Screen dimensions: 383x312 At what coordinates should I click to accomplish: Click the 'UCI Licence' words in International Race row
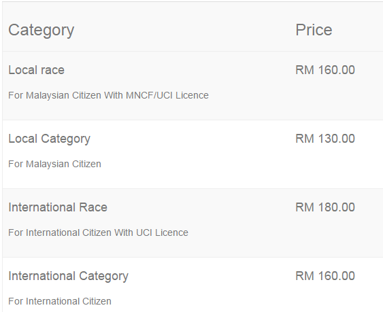(x=162, y=232)
